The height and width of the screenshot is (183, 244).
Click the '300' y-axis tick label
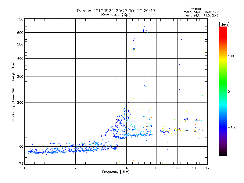coord(20,77)
